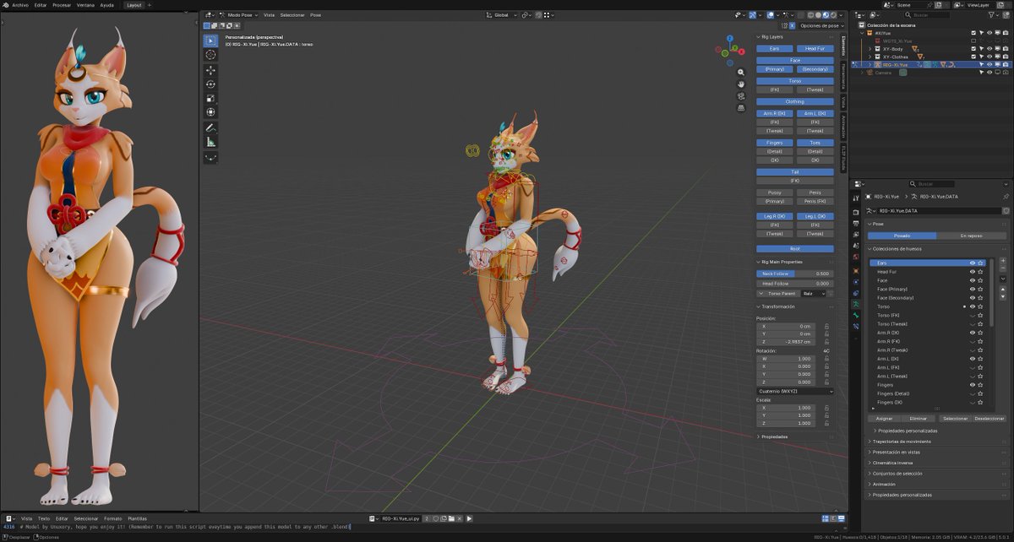Click the viewport pan hand icon
1014x542 pixels.
(x=741, y=84)
